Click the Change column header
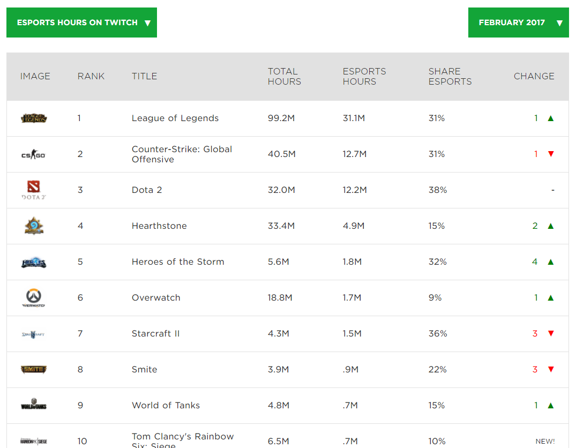Image resolution: width=576 pixels, height=448 pixels. click(534, 76)
